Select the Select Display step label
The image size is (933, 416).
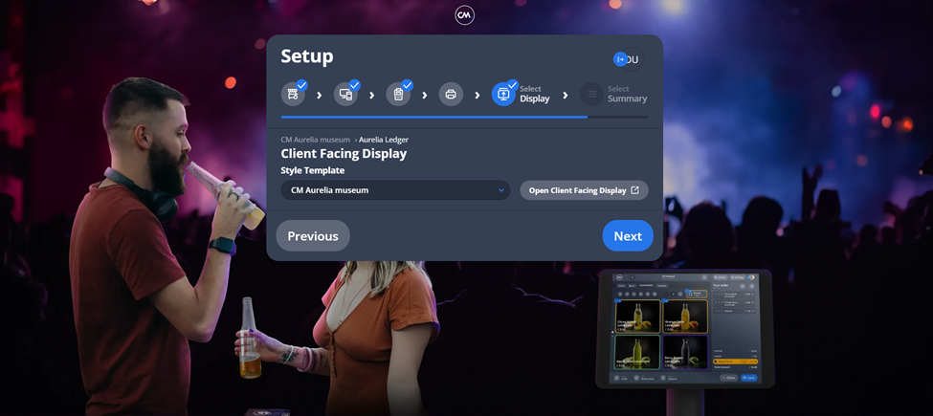(535, 94)
